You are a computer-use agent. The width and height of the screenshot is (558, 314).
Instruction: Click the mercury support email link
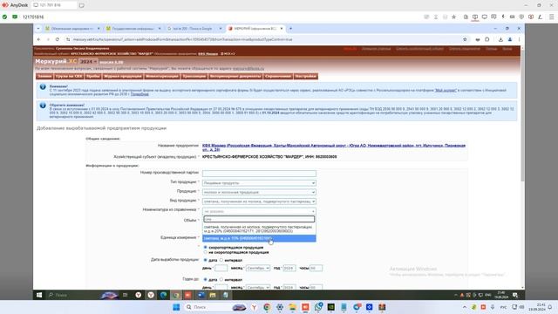point(248,68)
